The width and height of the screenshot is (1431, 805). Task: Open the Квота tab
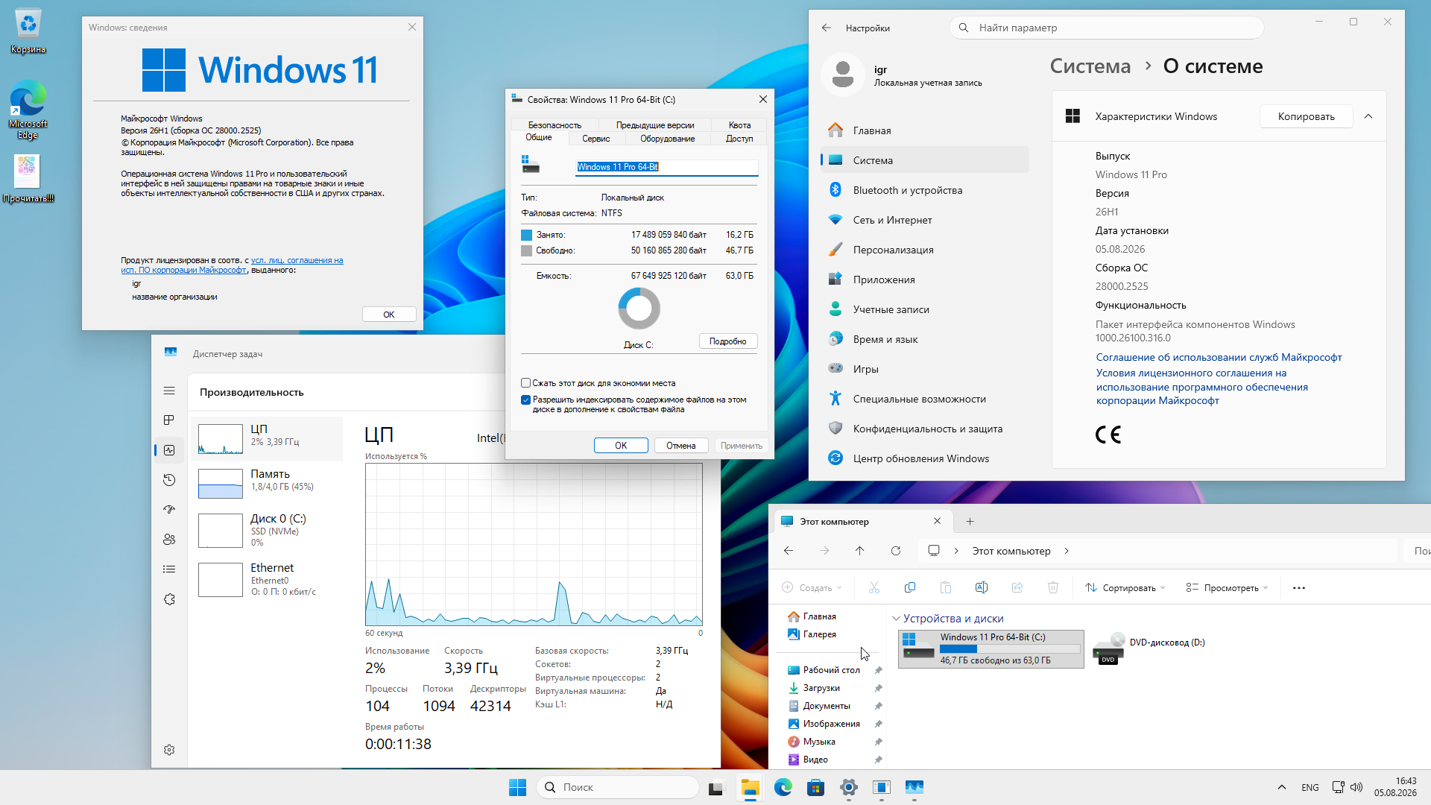tap(740, 124)
